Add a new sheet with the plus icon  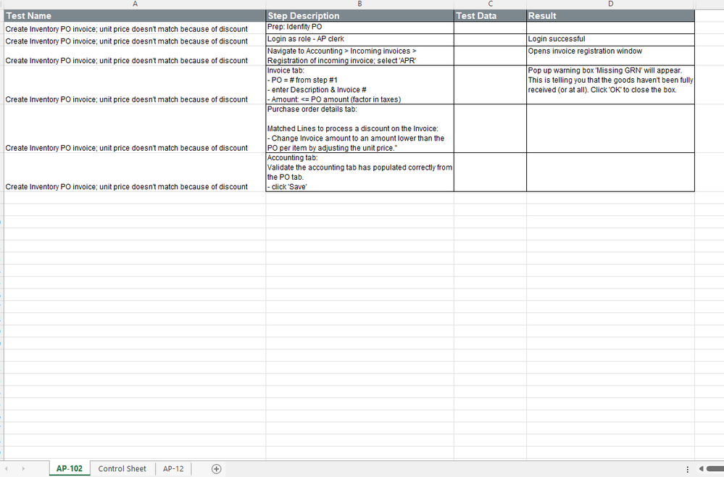(x=215, y=469)
